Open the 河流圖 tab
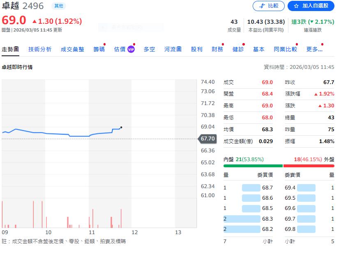Image resolution: width=341 pixels, height=253 pixels. (173, 49)
